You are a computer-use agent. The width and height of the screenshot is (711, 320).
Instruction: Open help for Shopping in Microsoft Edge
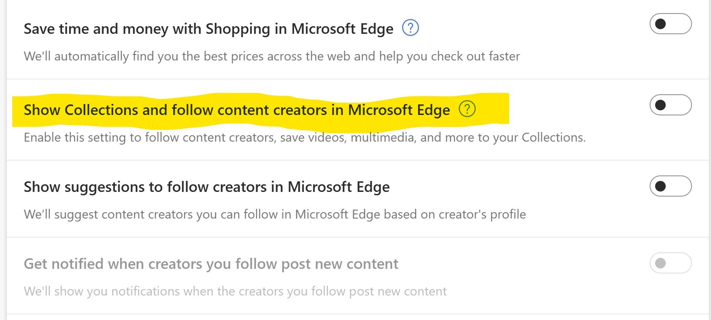pos(410,28)
